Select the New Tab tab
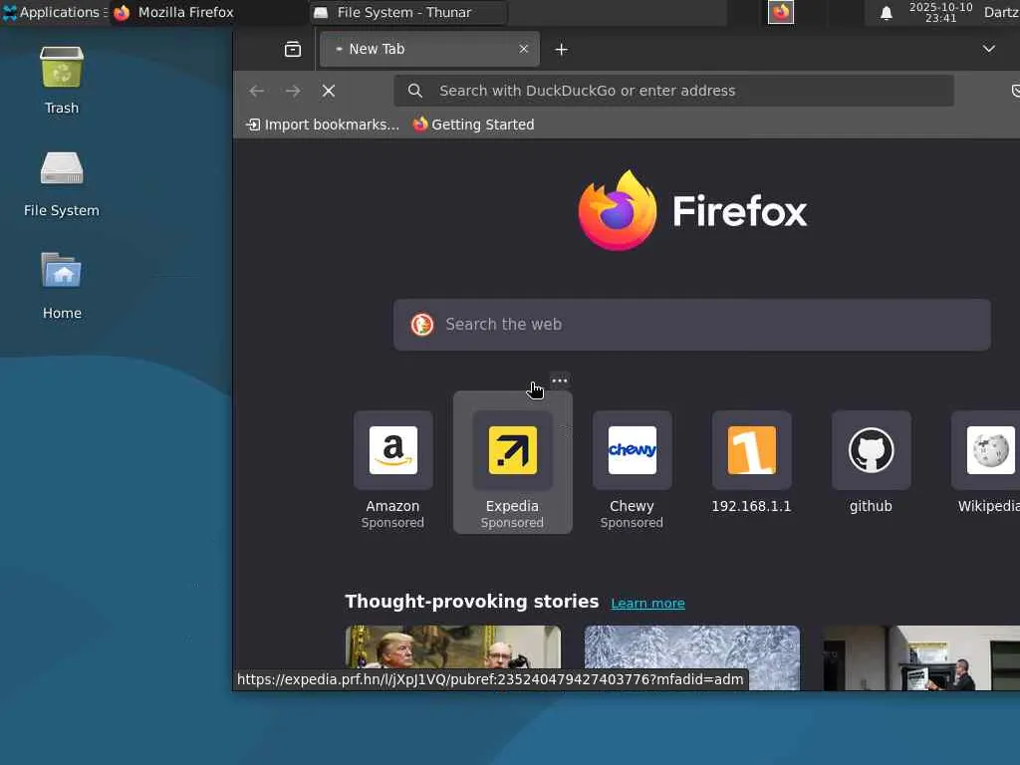 coord(429,49)
